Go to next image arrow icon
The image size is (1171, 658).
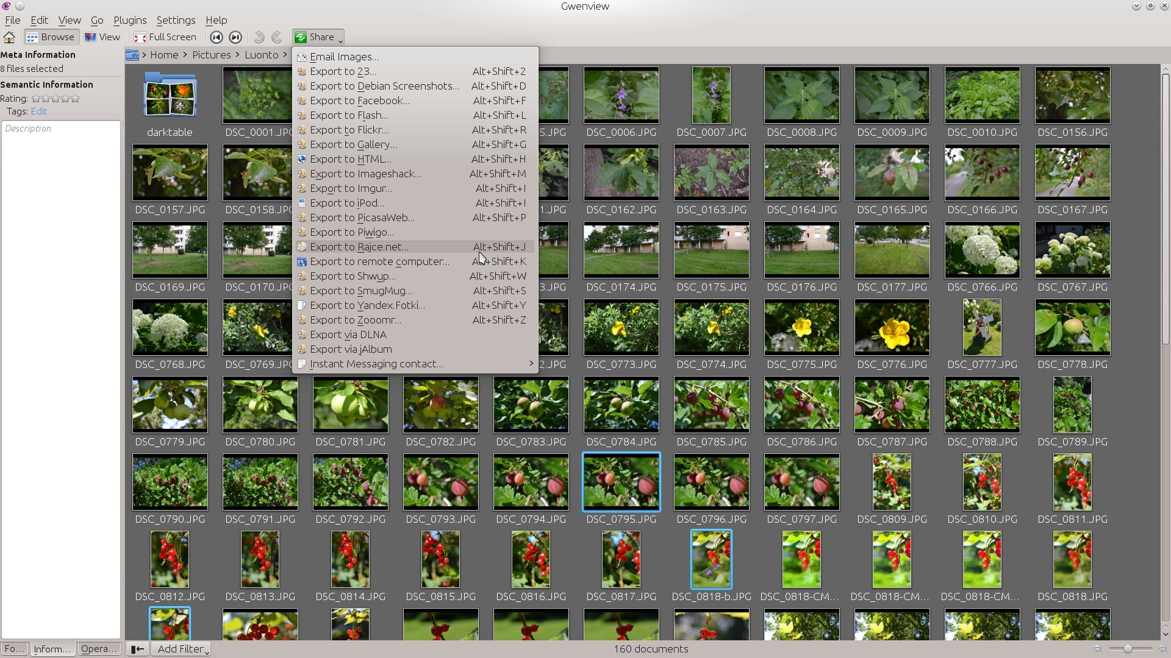[x=235, y=37]
